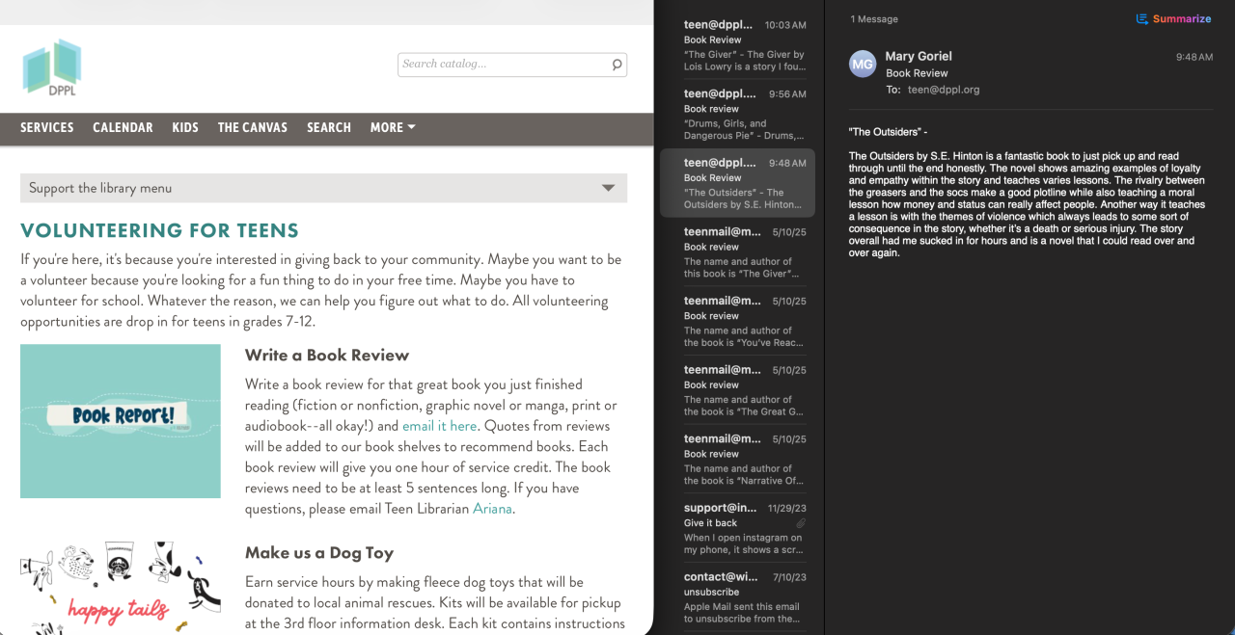Select SEARCH in navigation bar
Image resolution: width=1235 pixels, height=635 pixels.
pos(329,127)
